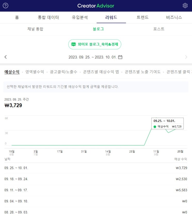Viewport: 192px width, 218px height.
Task: Open the 광고클릭/노출수 report
Action: pos(64,72)
